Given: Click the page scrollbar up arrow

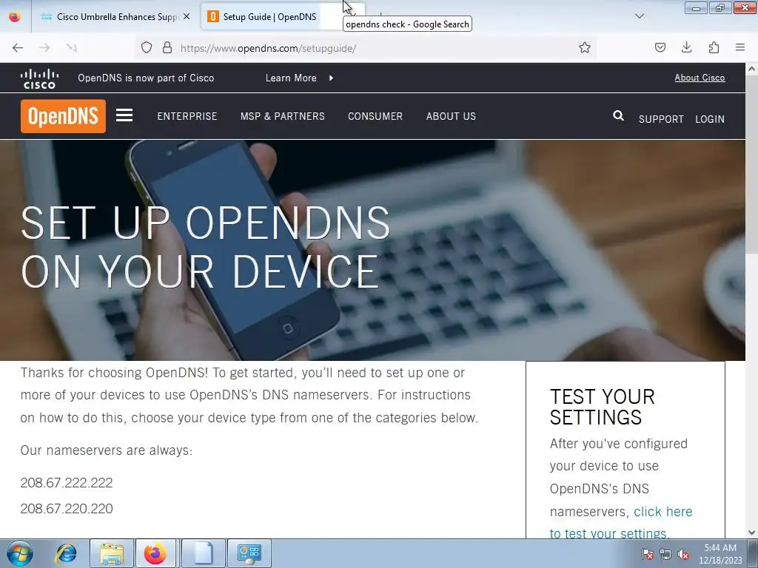Looking at the screenshot, I should click(x=752, y=69).
